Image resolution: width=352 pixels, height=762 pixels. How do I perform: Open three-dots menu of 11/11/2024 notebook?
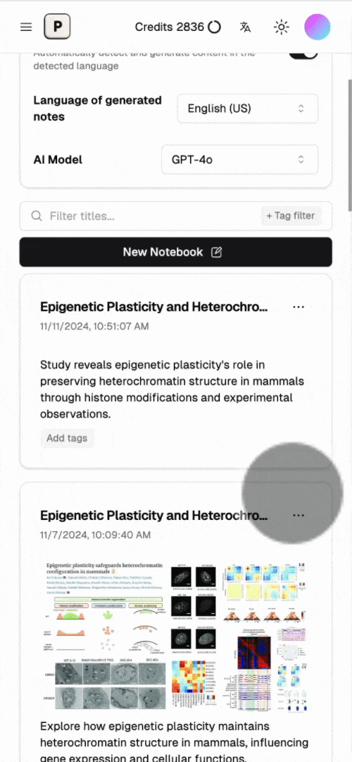click(298, 307)
